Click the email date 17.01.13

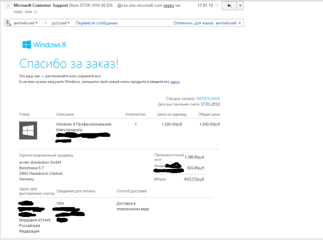point(205,6)
